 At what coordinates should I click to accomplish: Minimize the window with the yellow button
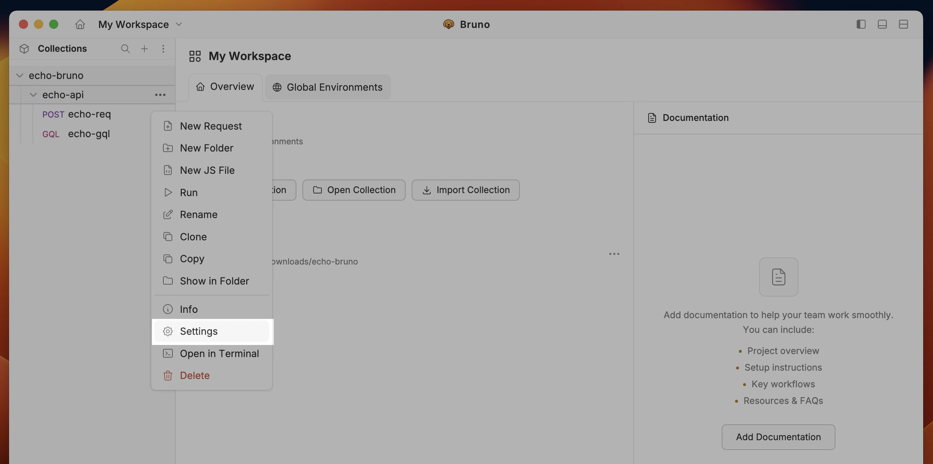coord(39,24)
